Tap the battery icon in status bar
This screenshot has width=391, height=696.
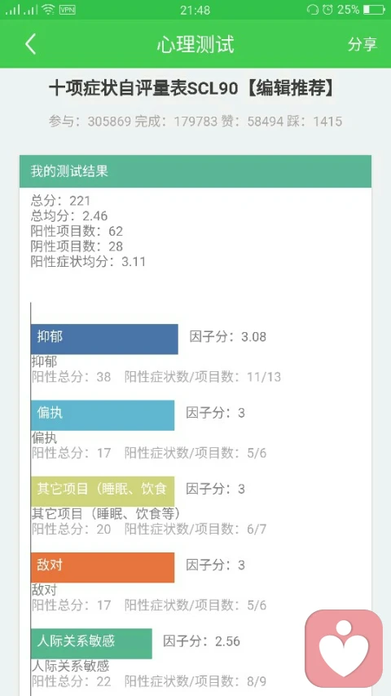(x=374, y=9)
